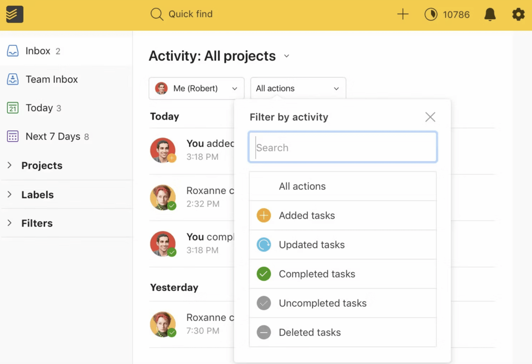Click gray minus icon for Deleted tasks

[264, 332]
